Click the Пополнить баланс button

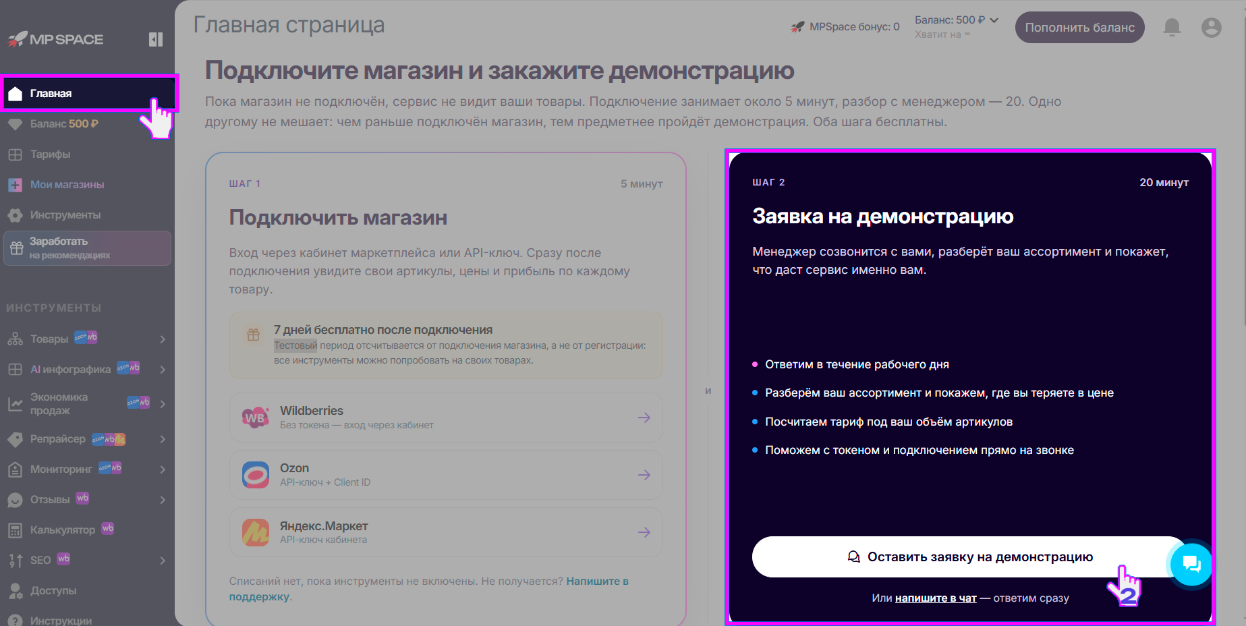pyautogui.click(x=1079, y=28)
